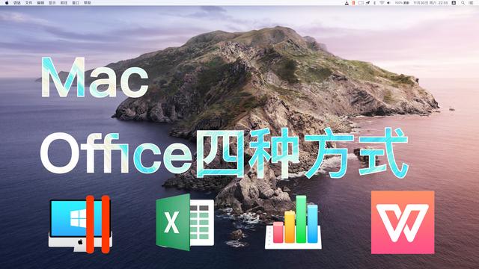Click the red Parallels menu bar icon
Viewport: 479px width, 269px height.
pos(353,3)
